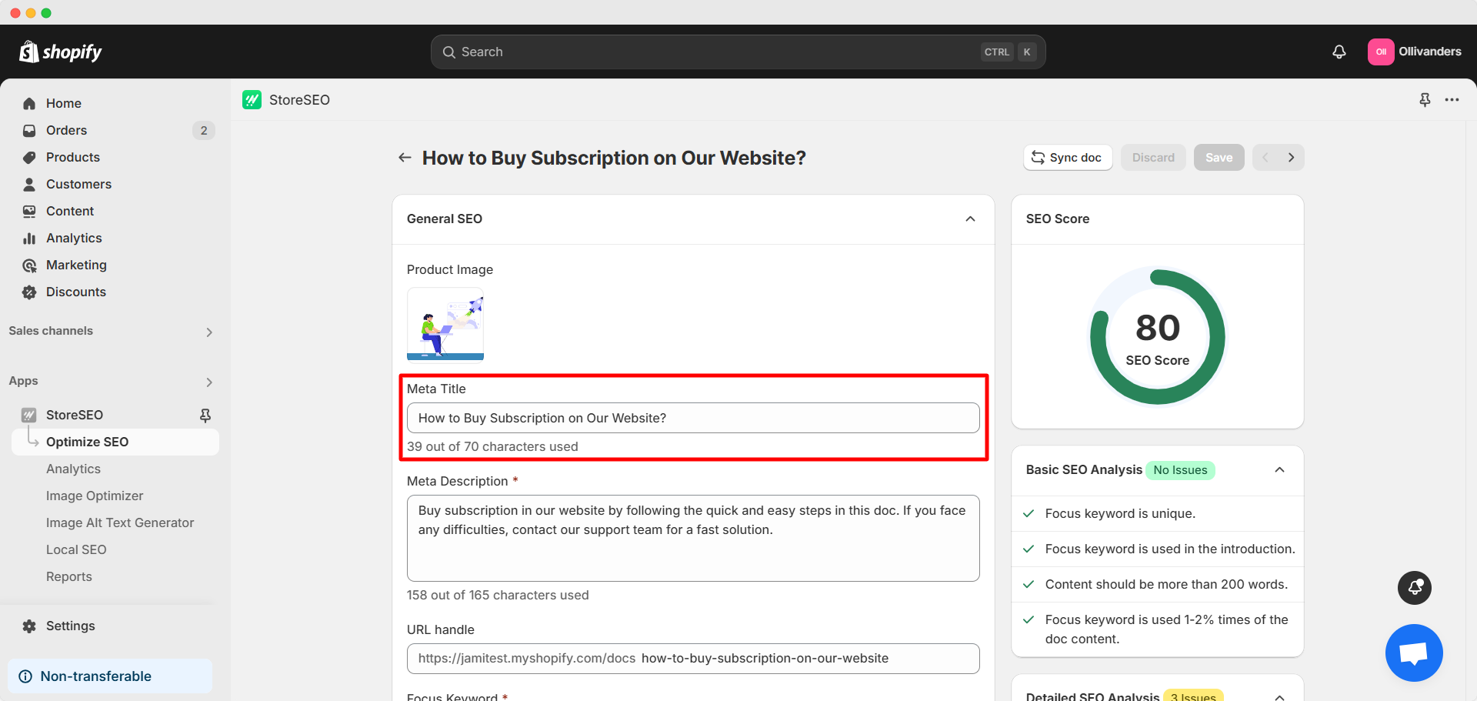The height and width of the screenshot is (701, 1477).
Task: Expand the Sales channels list
Action: [208, 332]
